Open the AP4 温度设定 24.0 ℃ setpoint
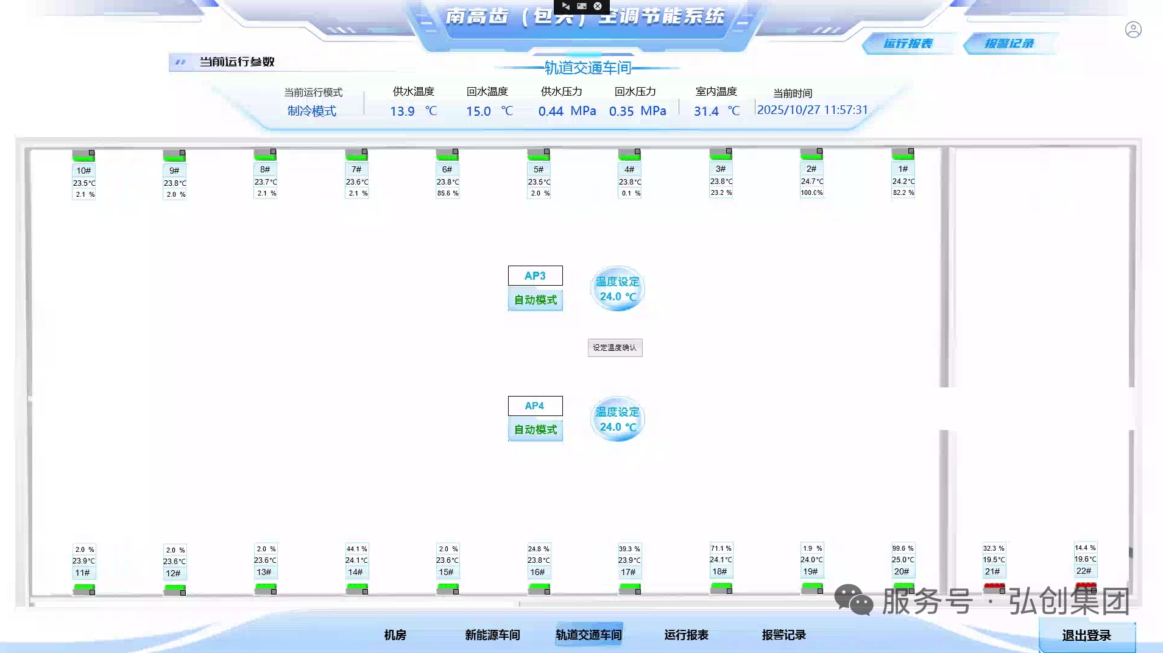The height and width of the screenshot is (653, 1163). point(617,419)
